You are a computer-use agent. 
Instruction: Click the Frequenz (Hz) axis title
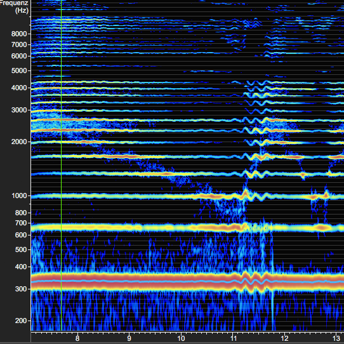pyautogui.click(x=14, y=6)
